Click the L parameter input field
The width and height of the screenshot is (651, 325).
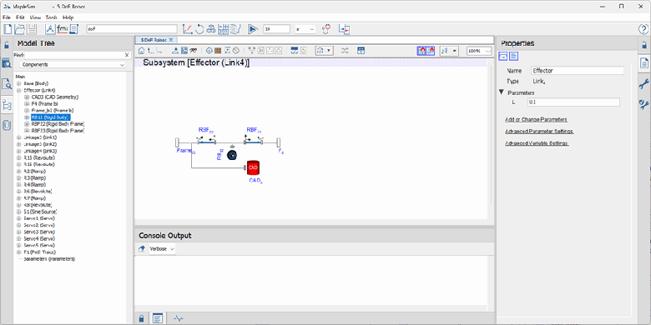tap(573, 102)
